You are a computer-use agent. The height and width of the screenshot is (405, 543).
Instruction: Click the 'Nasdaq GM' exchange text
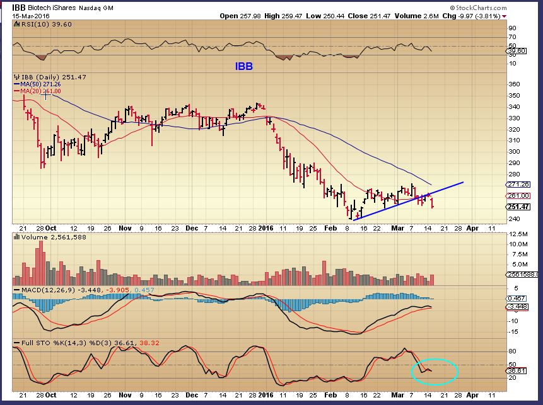[96, 8]
